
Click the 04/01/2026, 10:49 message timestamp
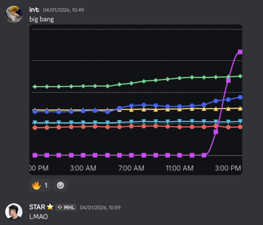pyautogui.click(x=64, y=10)
